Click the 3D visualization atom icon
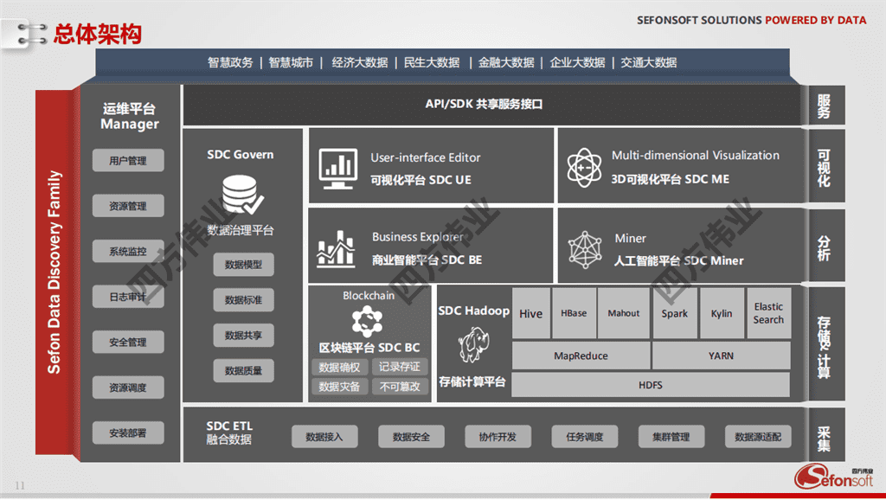This screenshot has height=500, width=886. (x=584, y=168)
